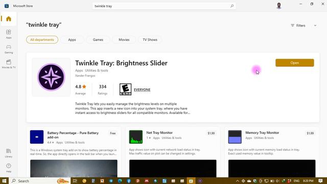This screenshot has height=184, width=327.
Task: Click the Open button for Twinkle Tray
Action: click(294, 63)
